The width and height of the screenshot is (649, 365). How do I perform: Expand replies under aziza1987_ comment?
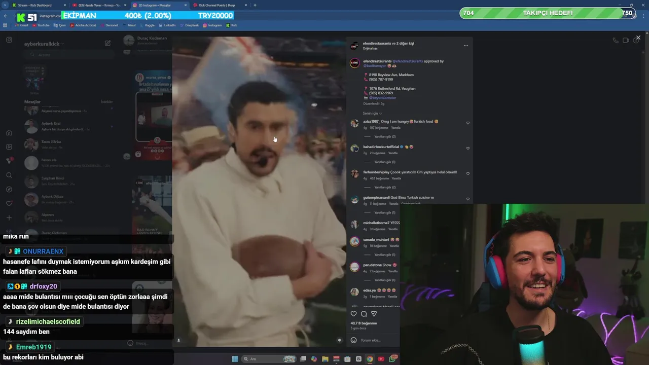pyautogui.click(x=385, y=136)
